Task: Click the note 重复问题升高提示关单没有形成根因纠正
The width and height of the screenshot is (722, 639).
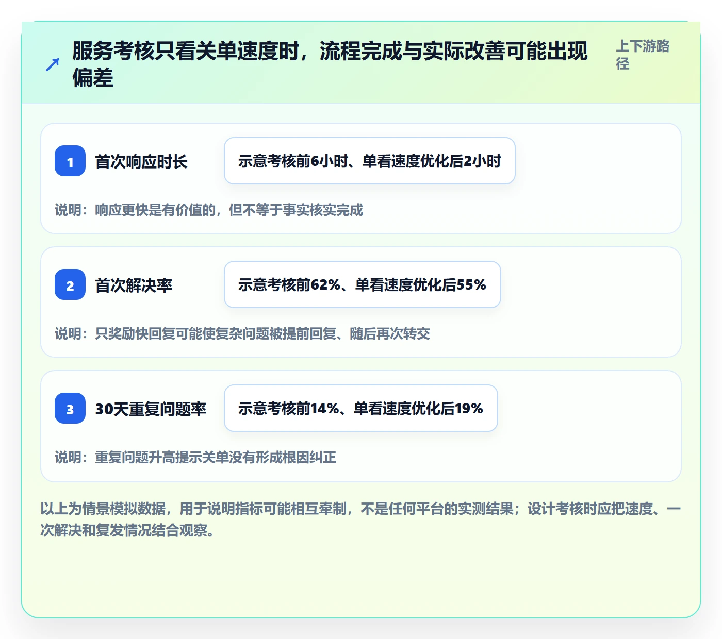Action: 216,458
